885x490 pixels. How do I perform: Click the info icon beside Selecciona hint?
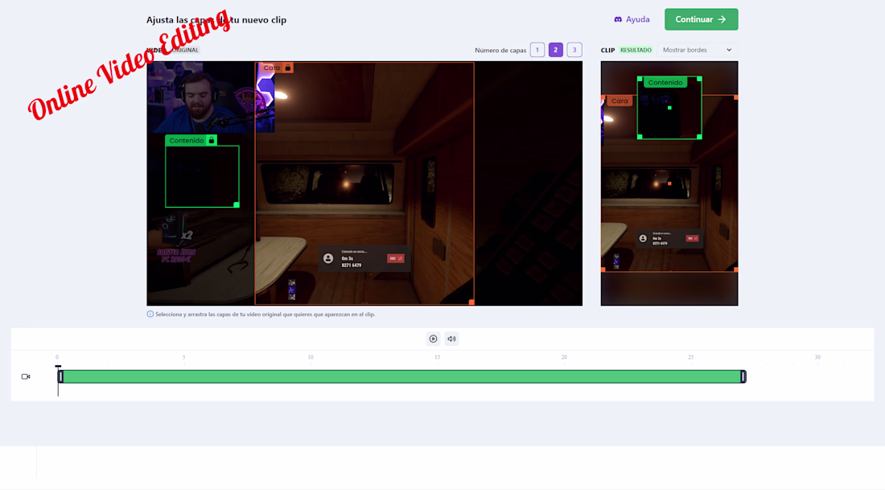[150, 314]
